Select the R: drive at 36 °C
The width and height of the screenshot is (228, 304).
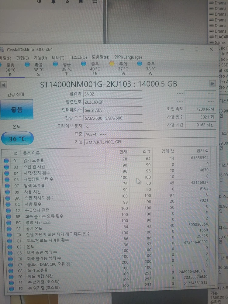(x=10, y=69)
